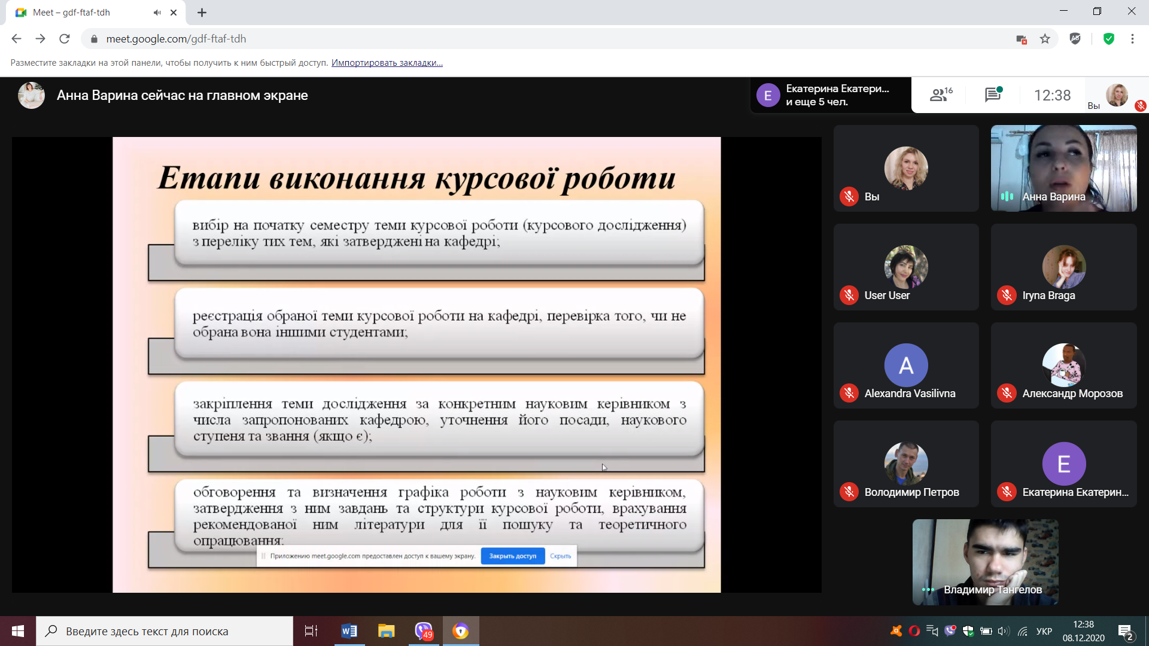Open the meeting chat icon
1149x646 pixels.
pos(993,95)
